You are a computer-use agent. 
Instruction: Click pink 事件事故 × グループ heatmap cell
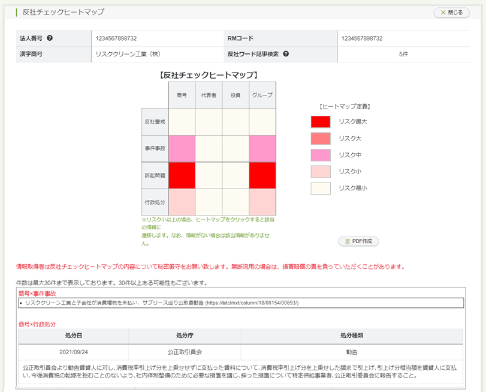pyautogui.click(x=262, y=148)
